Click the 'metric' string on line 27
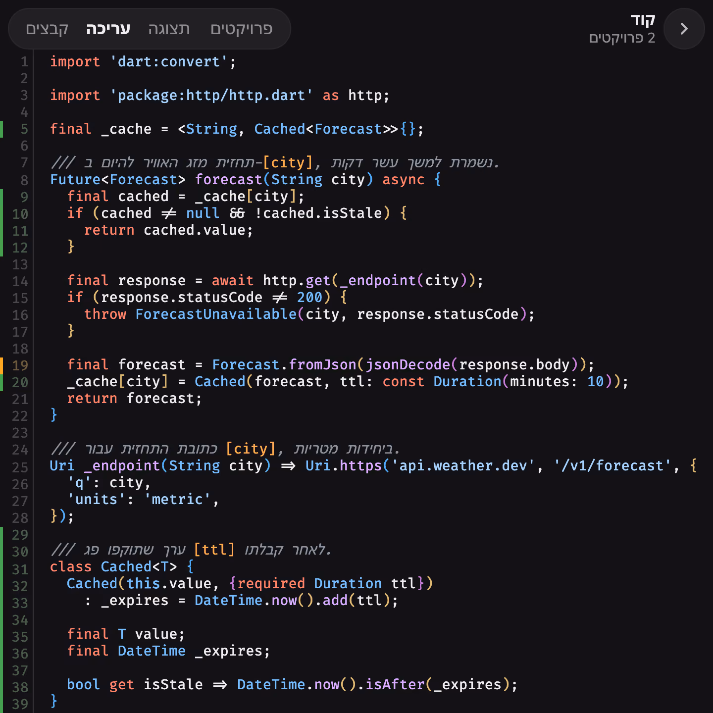Viewport: 713px width, 713px height. [177, 500]
